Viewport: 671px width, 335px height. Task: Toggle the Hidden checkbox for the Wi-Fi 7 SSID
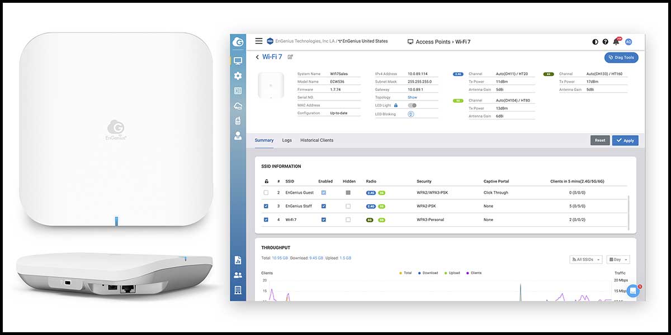[x=348, y=219]
